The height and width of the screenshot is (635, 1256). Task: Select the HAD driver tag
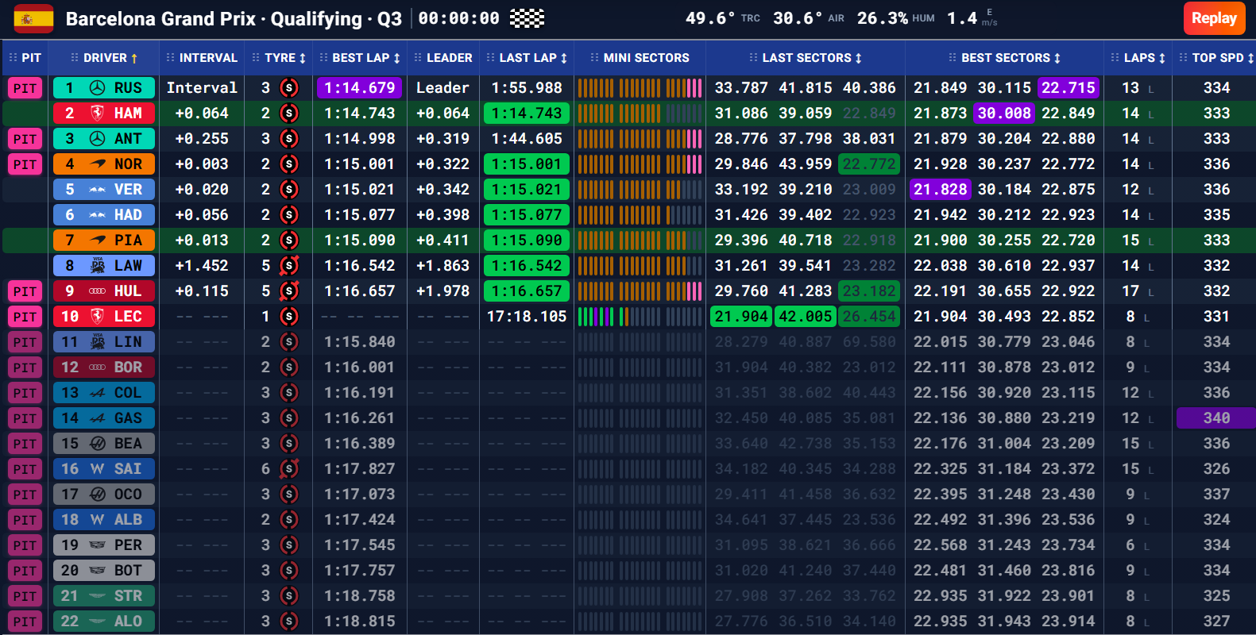[104, 215]
